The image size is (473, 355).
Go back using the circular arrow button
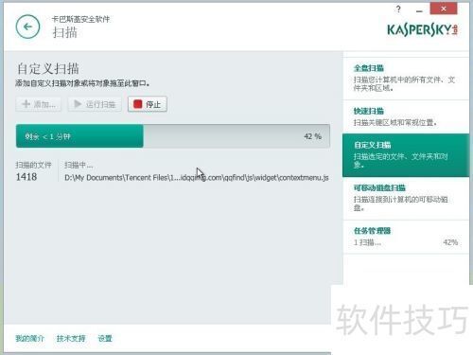[27, 27]
